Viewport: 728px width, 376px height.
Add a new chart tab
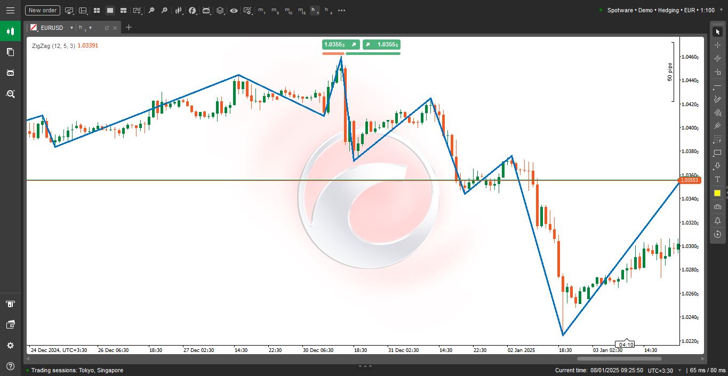click(x=129, y=27)
